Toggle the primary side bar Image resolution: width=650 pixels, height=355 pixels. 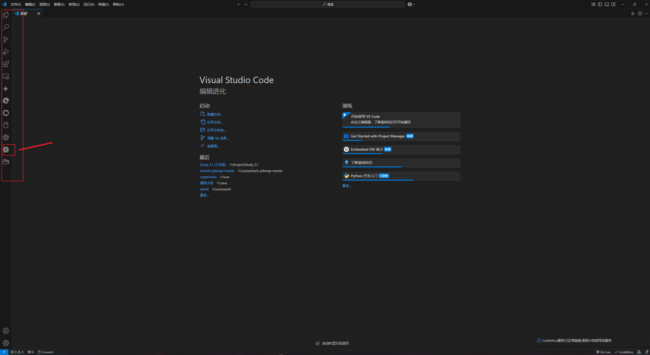click(600, 4)
